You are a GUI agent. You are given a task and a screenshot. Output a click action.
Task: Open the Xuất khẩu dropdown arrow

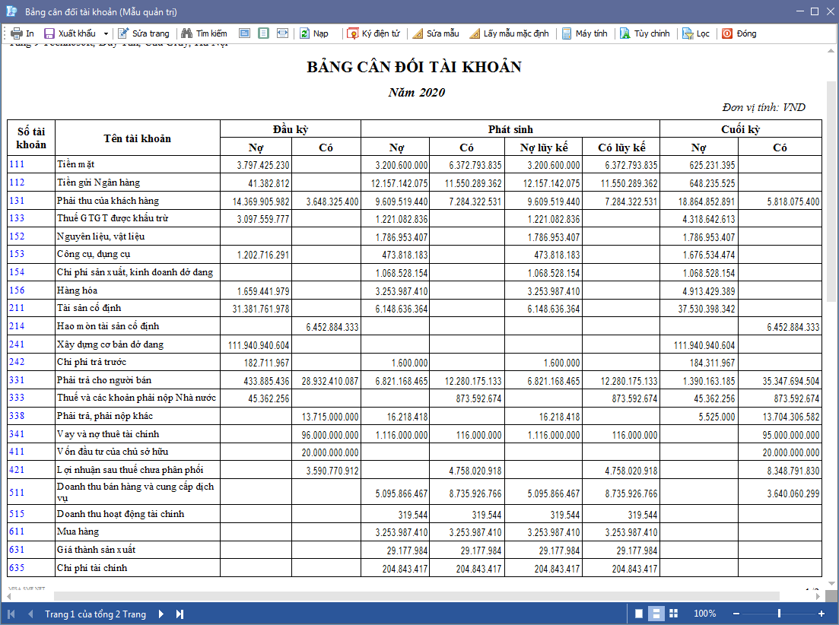106,33
